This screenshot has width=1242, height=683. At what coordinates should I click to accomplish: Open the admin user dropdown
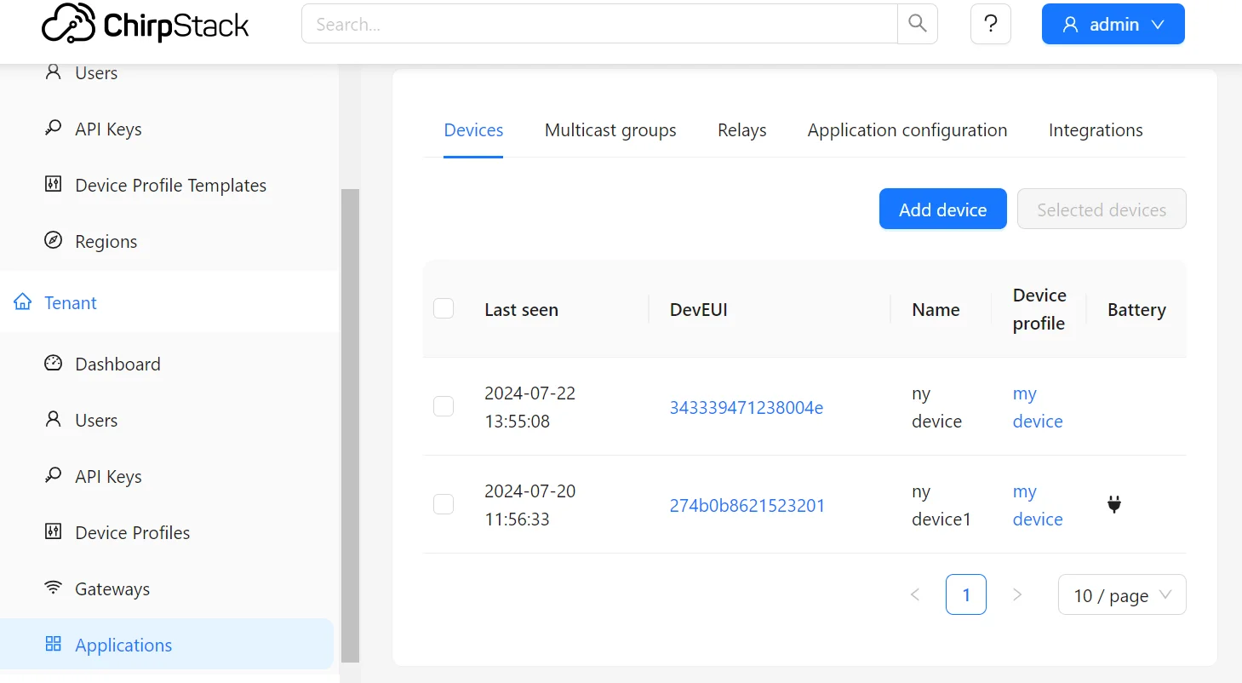(x=1113, y=24)
